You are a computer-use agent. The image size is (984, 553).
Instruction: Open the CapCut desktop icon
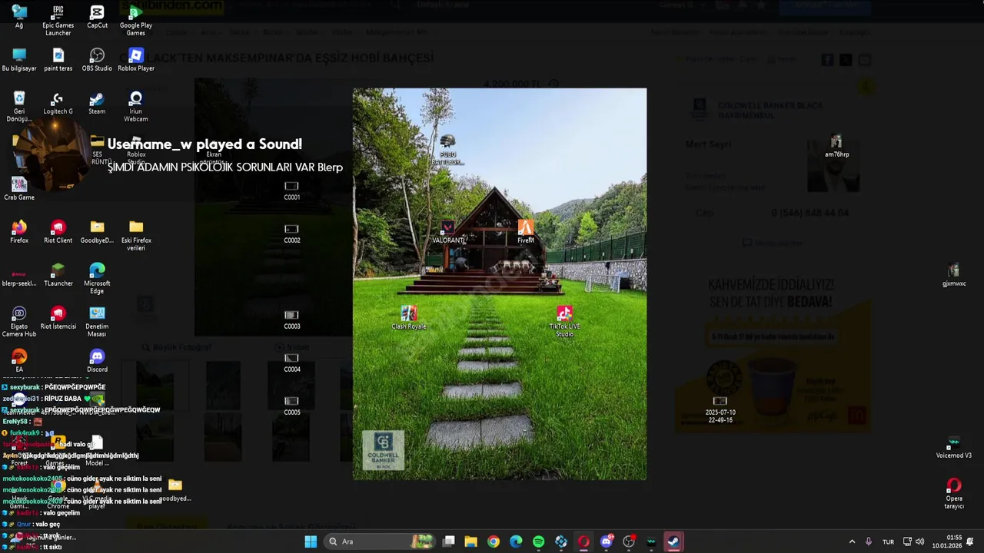pos(97,17)
